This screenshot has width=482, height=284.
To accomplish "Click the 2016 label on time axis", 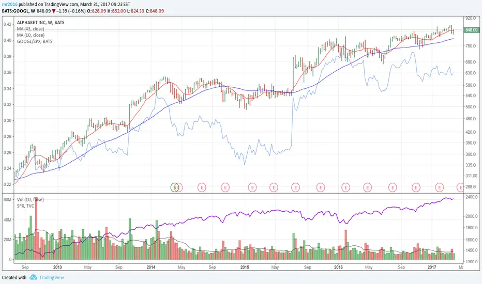I will 338,267.
